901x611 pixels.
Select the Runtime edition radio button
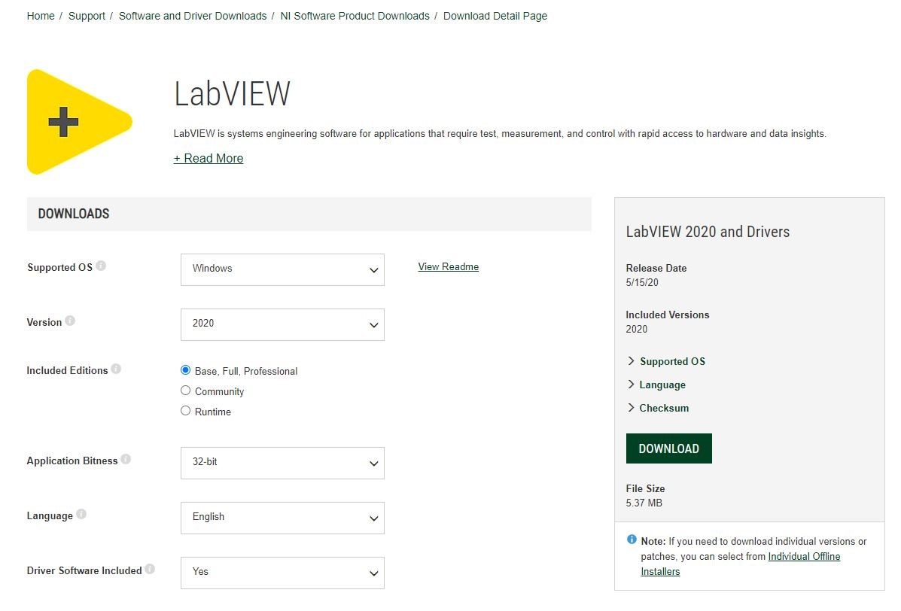[x=185, y=411]
